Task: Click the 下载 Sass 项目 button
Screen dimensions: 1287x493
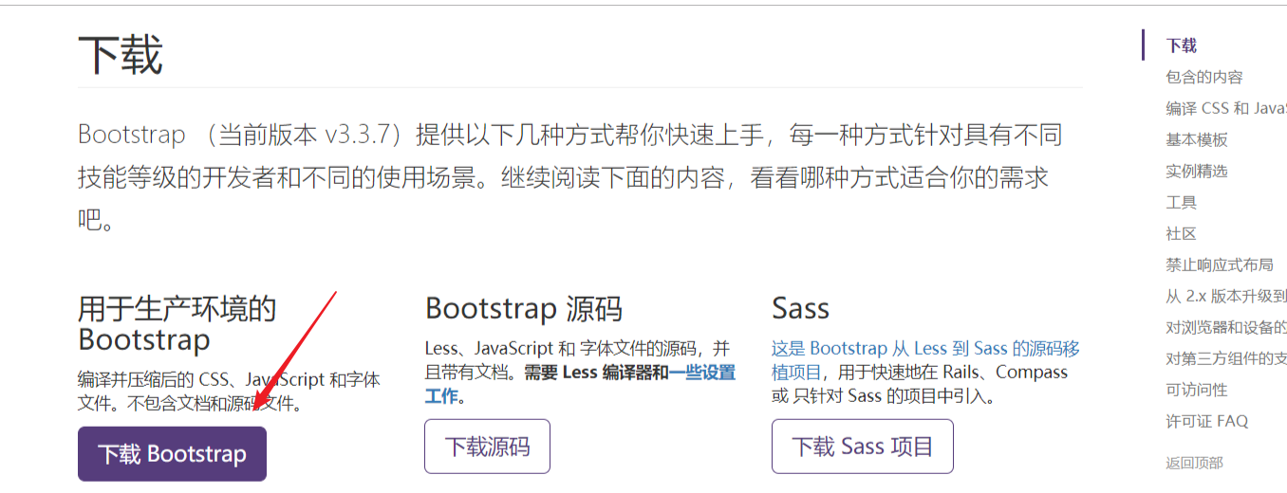Action: [863, 447]
